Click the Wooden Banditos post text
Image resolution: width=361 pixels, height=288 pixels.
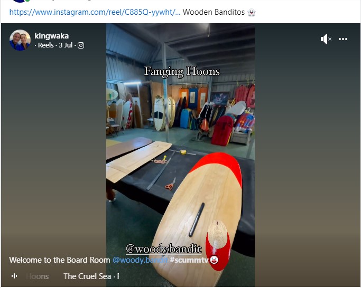214,12
